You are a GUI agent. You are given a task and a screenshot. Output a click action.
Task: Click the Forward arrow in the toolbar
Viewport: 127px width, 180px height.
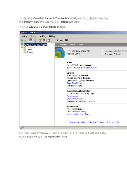tap(25, 40)
